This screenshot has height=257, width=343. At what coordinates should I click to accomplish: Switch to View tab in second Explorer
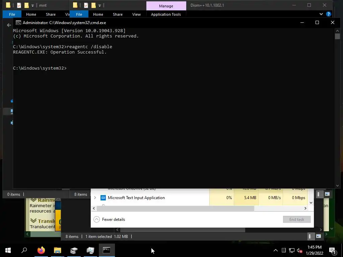[x=137, y=14]
